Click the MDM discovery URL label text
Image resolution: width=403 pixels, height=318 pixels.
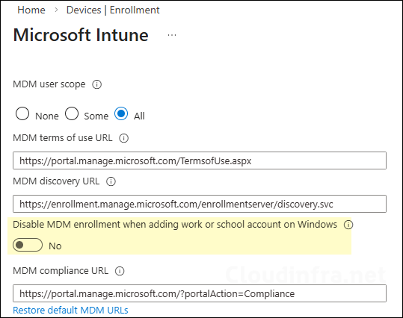(56, 181)
